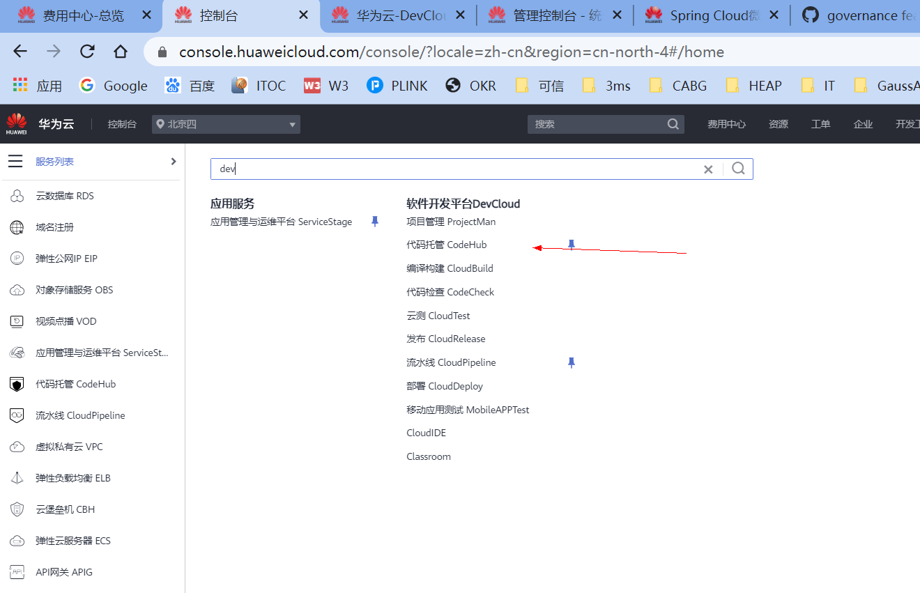Screen dimensions: 920x593
Task: Open the CloudIDE service link
Action: pyautogui.click(x=426, y=433)
